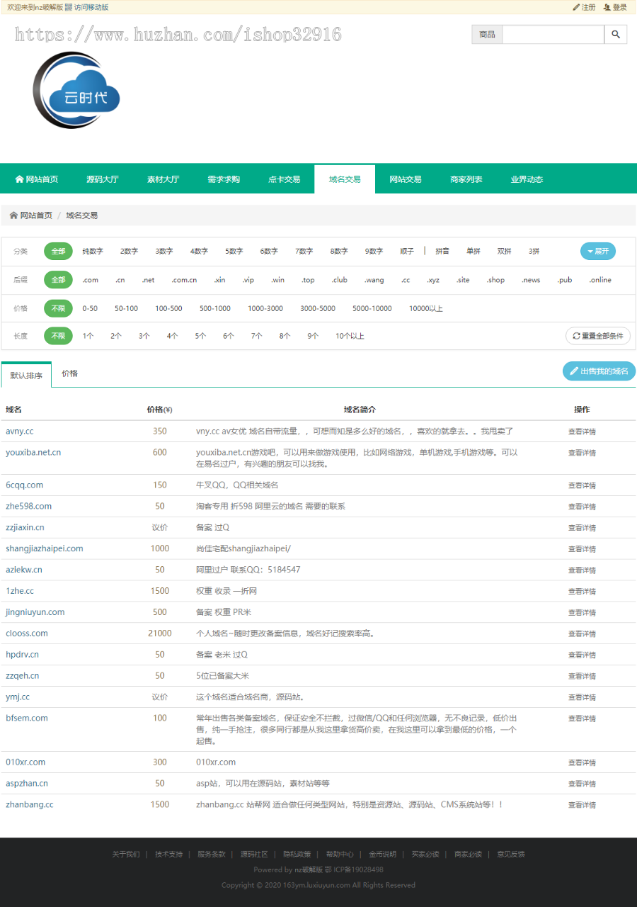This screenshot has width=637, height=907.
Task: Click the person icon next to 登录
Action: tap(607, 7)
